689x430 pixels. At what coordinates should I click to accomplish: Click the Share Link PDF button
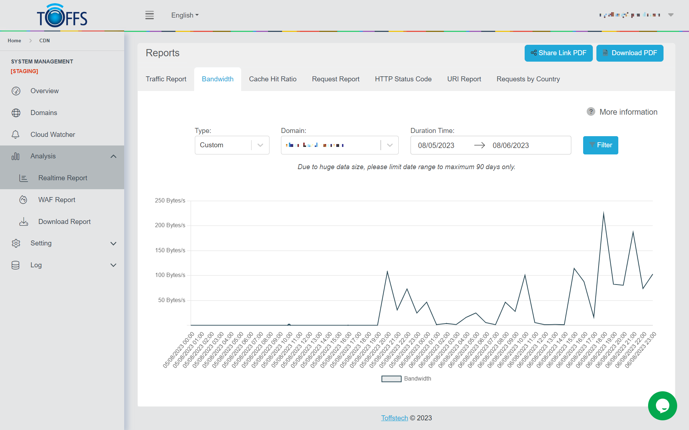point(558,53)
